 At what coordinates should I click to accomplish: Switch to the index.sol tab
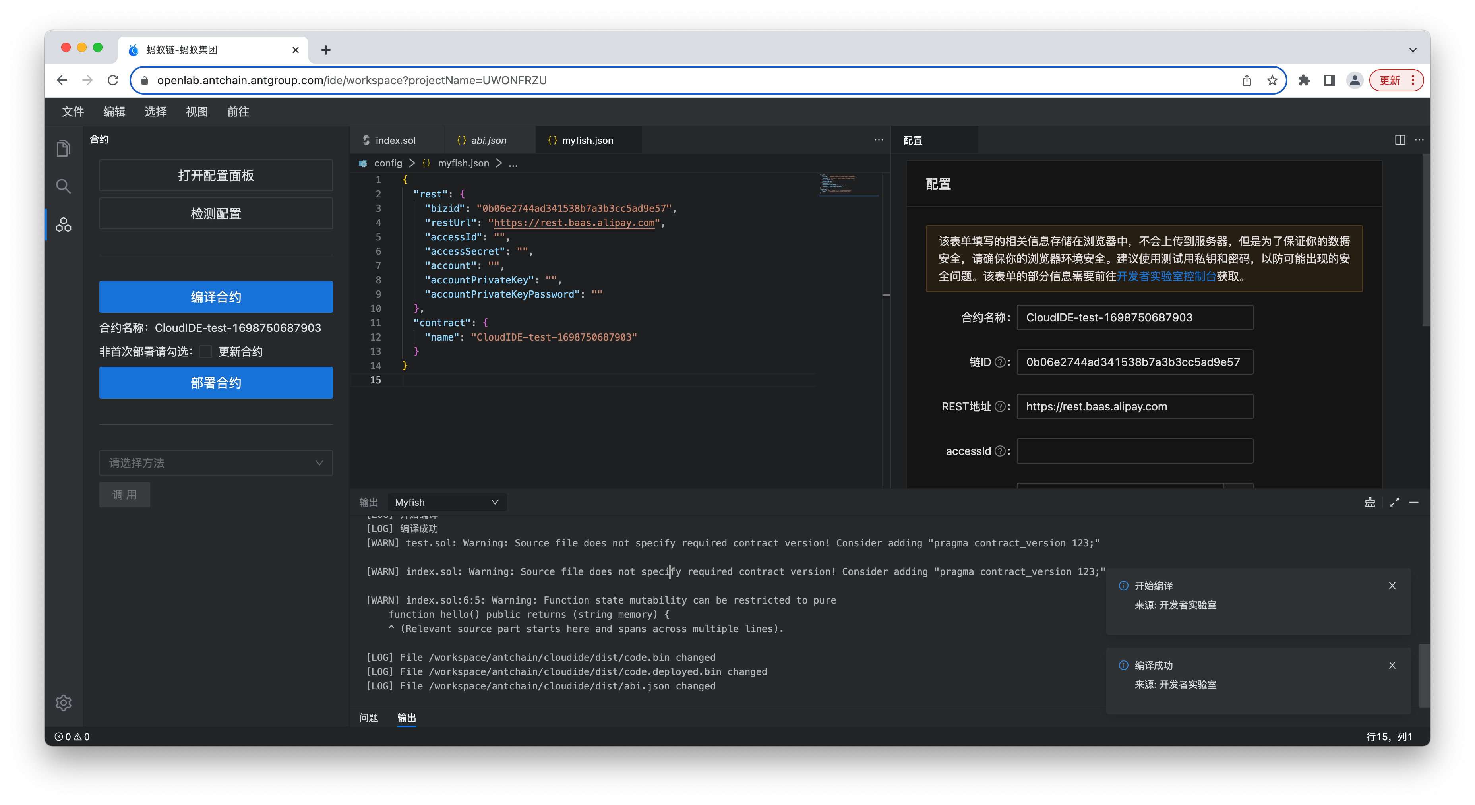coord(395,140)
